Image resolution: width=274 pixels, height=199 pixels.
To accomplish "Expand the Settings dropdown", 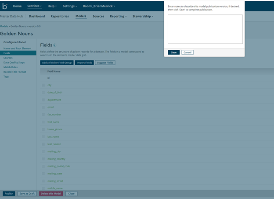I will click(x=69, y=6).
